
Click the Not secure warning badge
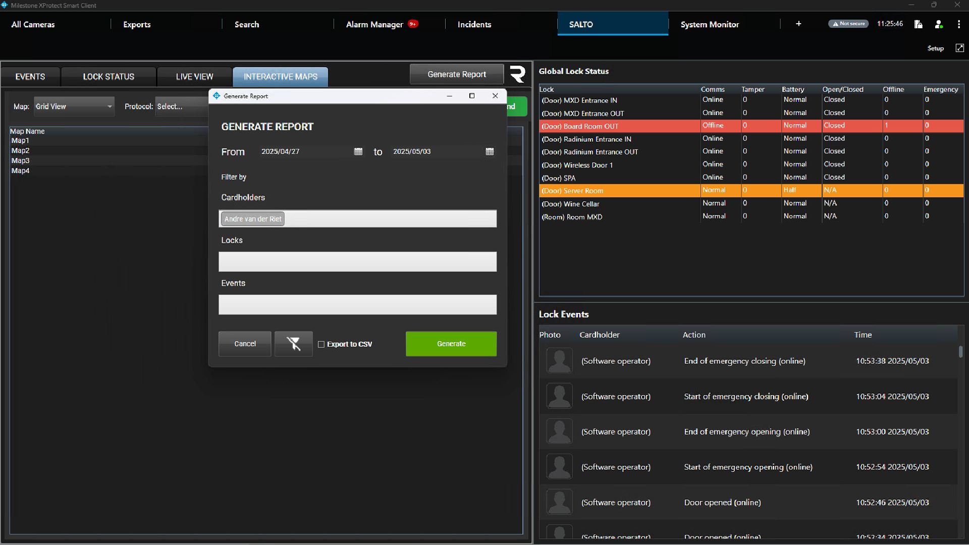(848, 24)
